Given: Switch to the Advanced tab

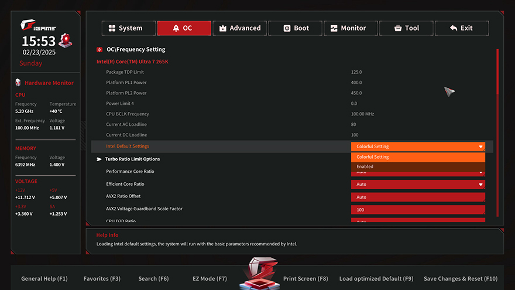Looking at the screenshot, I should [239, 28].
